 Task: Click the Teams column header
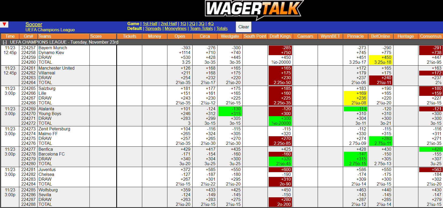pyautogui.click(x=63, y=36)
